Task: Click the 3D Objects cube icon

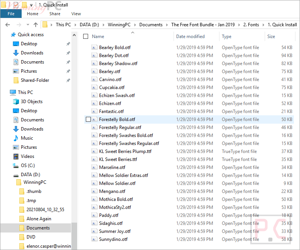Action: pos(16,102)
